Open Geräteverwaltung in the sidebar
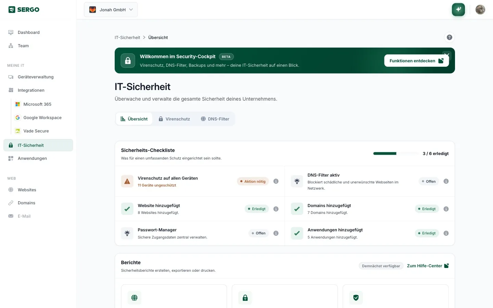This screenshot has height=308, width=493. (x=38, y=77)
